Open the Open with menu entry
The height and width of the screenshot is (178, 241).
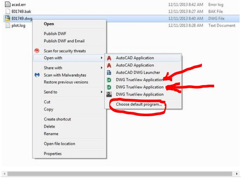coord(53,58)
